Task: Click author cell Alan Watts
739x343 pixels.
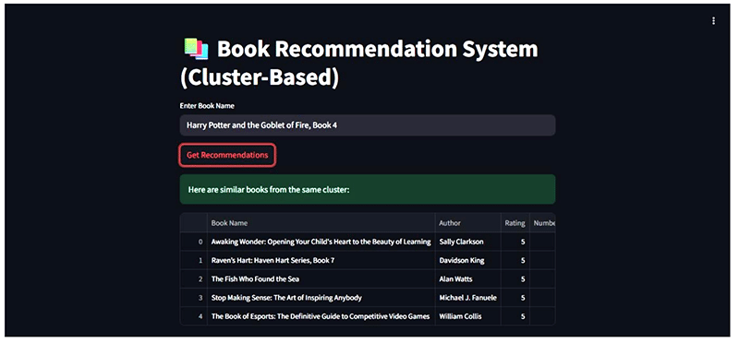Action: (x=467, y=279)
